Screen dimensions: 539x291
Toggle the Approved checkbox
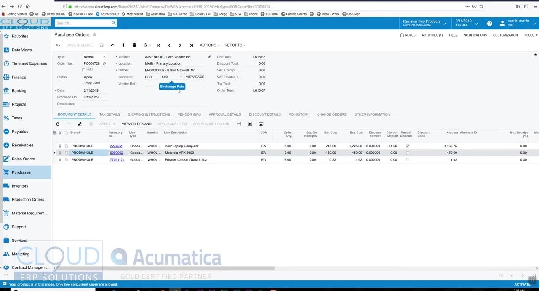coord(83,83)
